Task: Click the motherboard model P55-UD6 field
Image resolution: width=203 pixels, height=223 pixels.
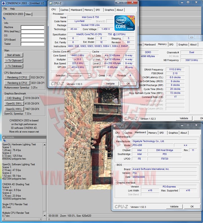Action: (x=153, y=145)
